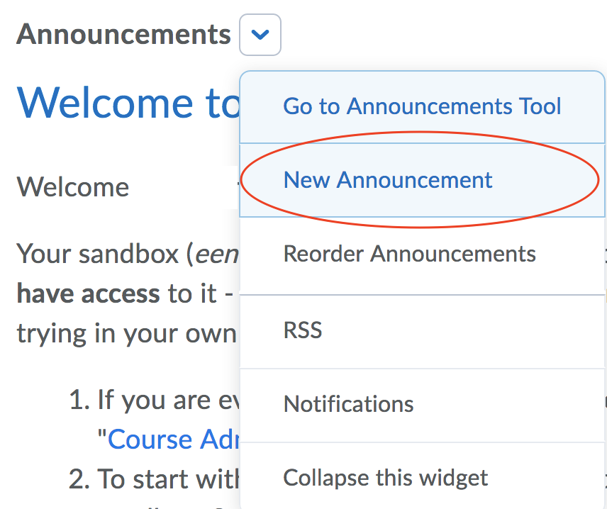Open the RSS menu option
The image size is (607, 509).
click(303, 330)
